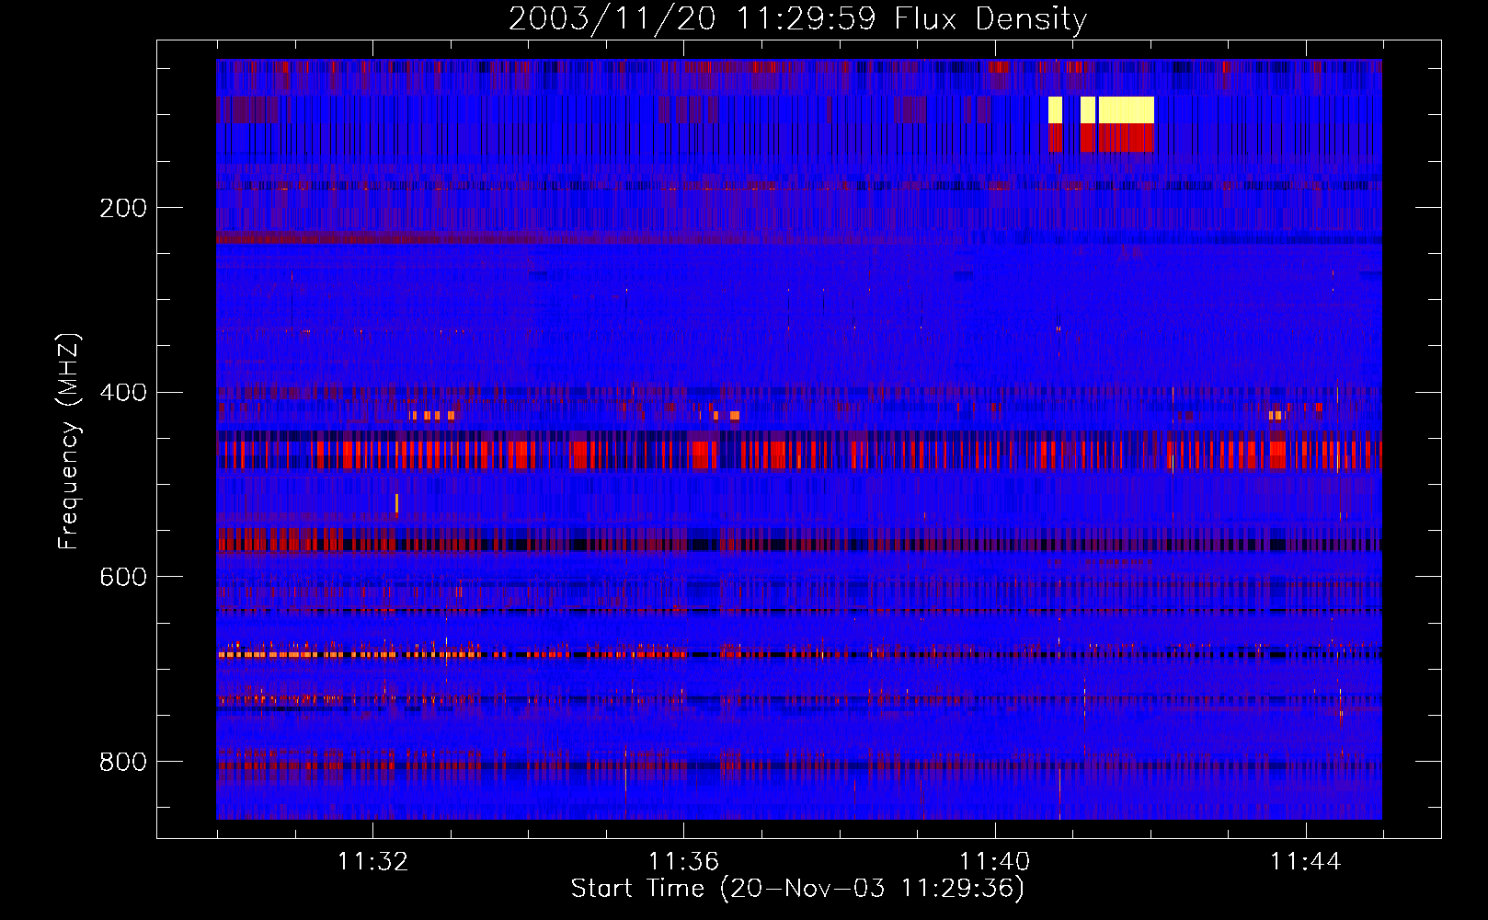The width and height of the screenshot is (1488, 920).
Task: Click the 'Start Time (20-Nov-03 11:29:36)' label
Action: pyautogui.click(x=797, y=889)
